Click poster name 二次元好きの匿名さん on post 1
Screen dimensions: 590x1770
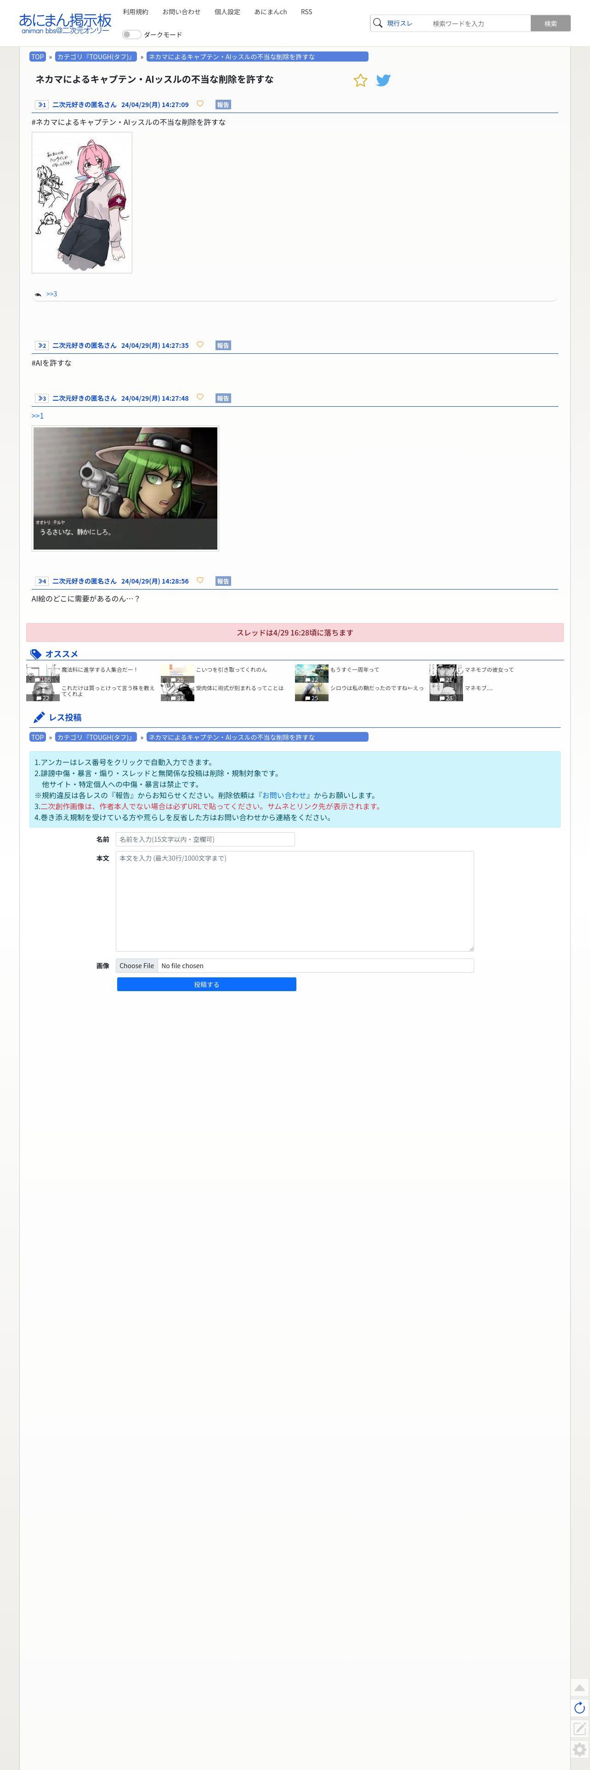(x=85, y=105)
